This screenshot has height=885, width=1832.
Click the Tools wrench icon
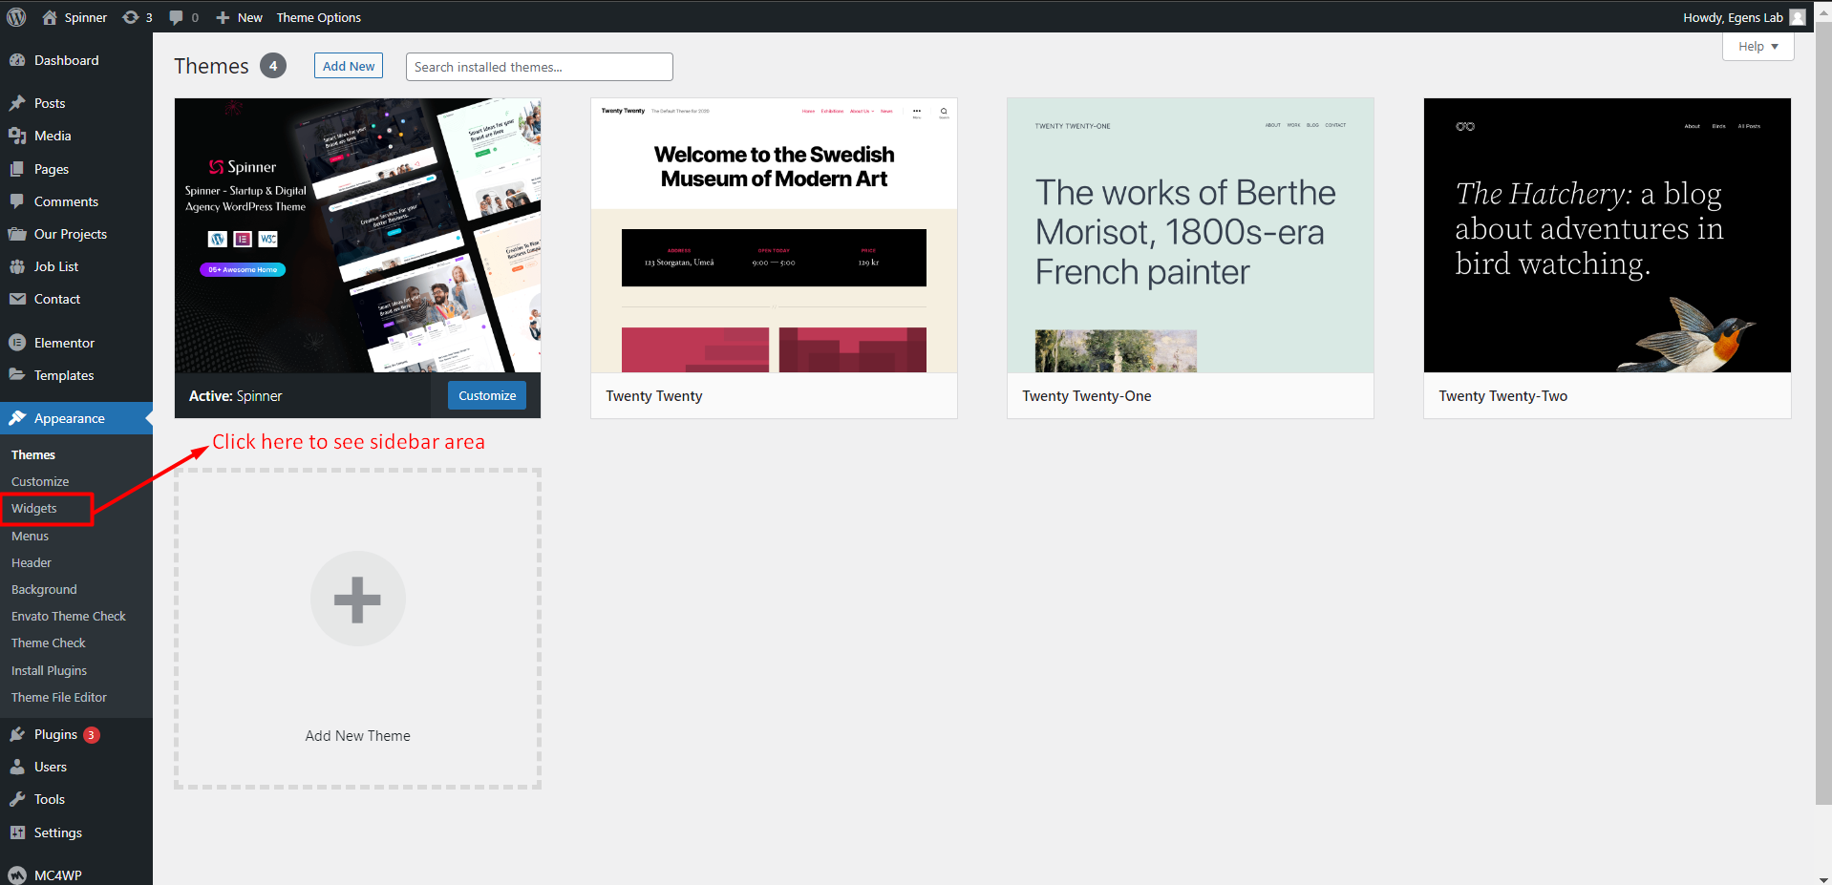(x=17, y=799)
